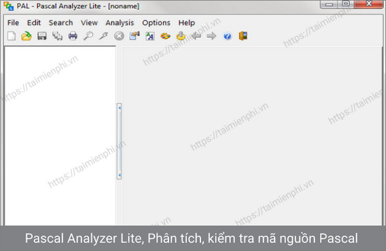Screen dimensions: 386x251
Task: Open the color palette icon
Action: pos(165,36)
